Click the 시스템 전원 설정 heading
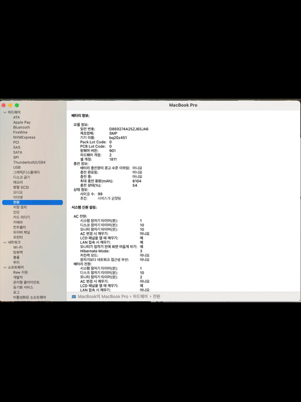Image resolution: width=301 pixels, height=402 pixels. (x=84, y=207)
